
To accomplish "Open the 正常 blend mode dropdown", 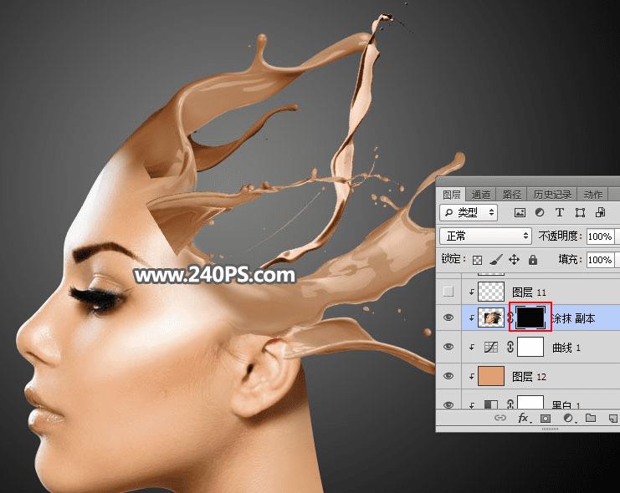I will point(485,236).
